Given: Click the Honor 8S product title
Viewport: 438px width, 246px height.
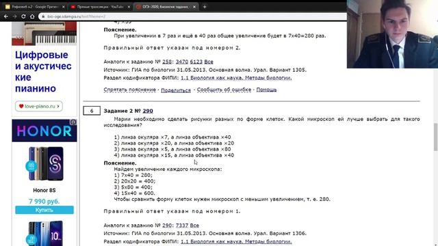Looking at the screenshot, I should click(44, 191).
